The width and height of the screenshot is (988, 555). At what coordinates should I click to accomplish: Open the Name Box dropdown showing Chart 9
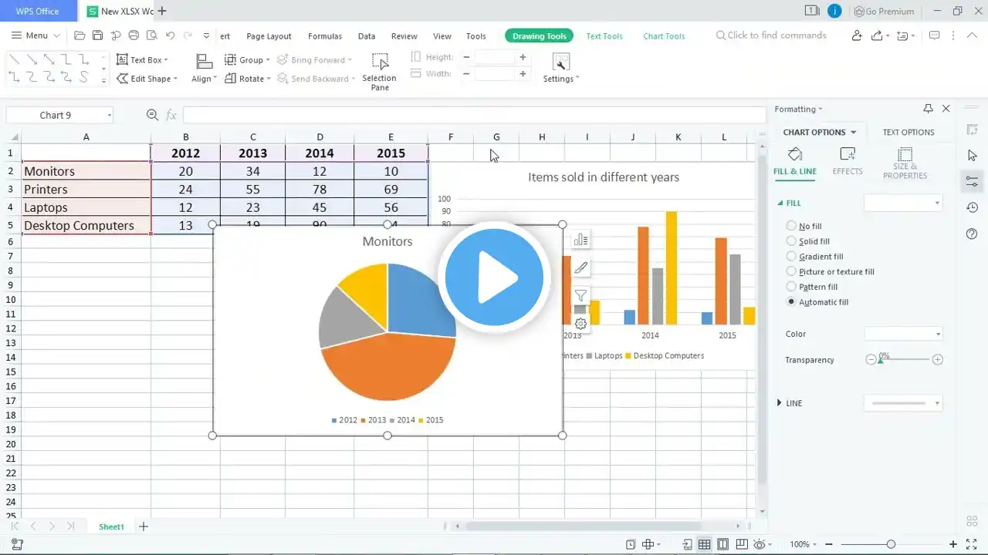tap(110, 115)
